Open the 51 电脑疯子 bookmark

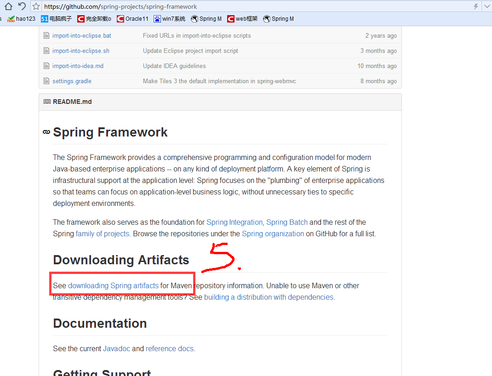pyautogui.click(x=56, y=19)
